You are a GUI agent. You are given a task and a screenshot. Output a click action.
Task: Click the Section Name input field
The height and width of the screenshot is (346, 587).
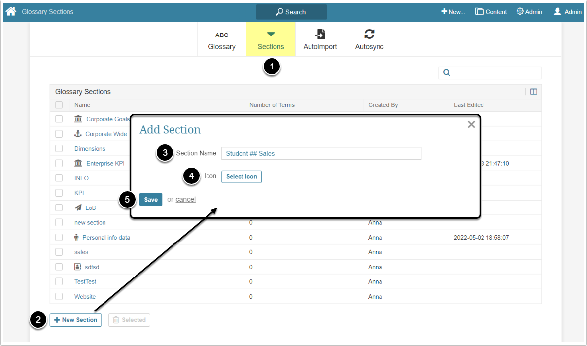point(321,153)
